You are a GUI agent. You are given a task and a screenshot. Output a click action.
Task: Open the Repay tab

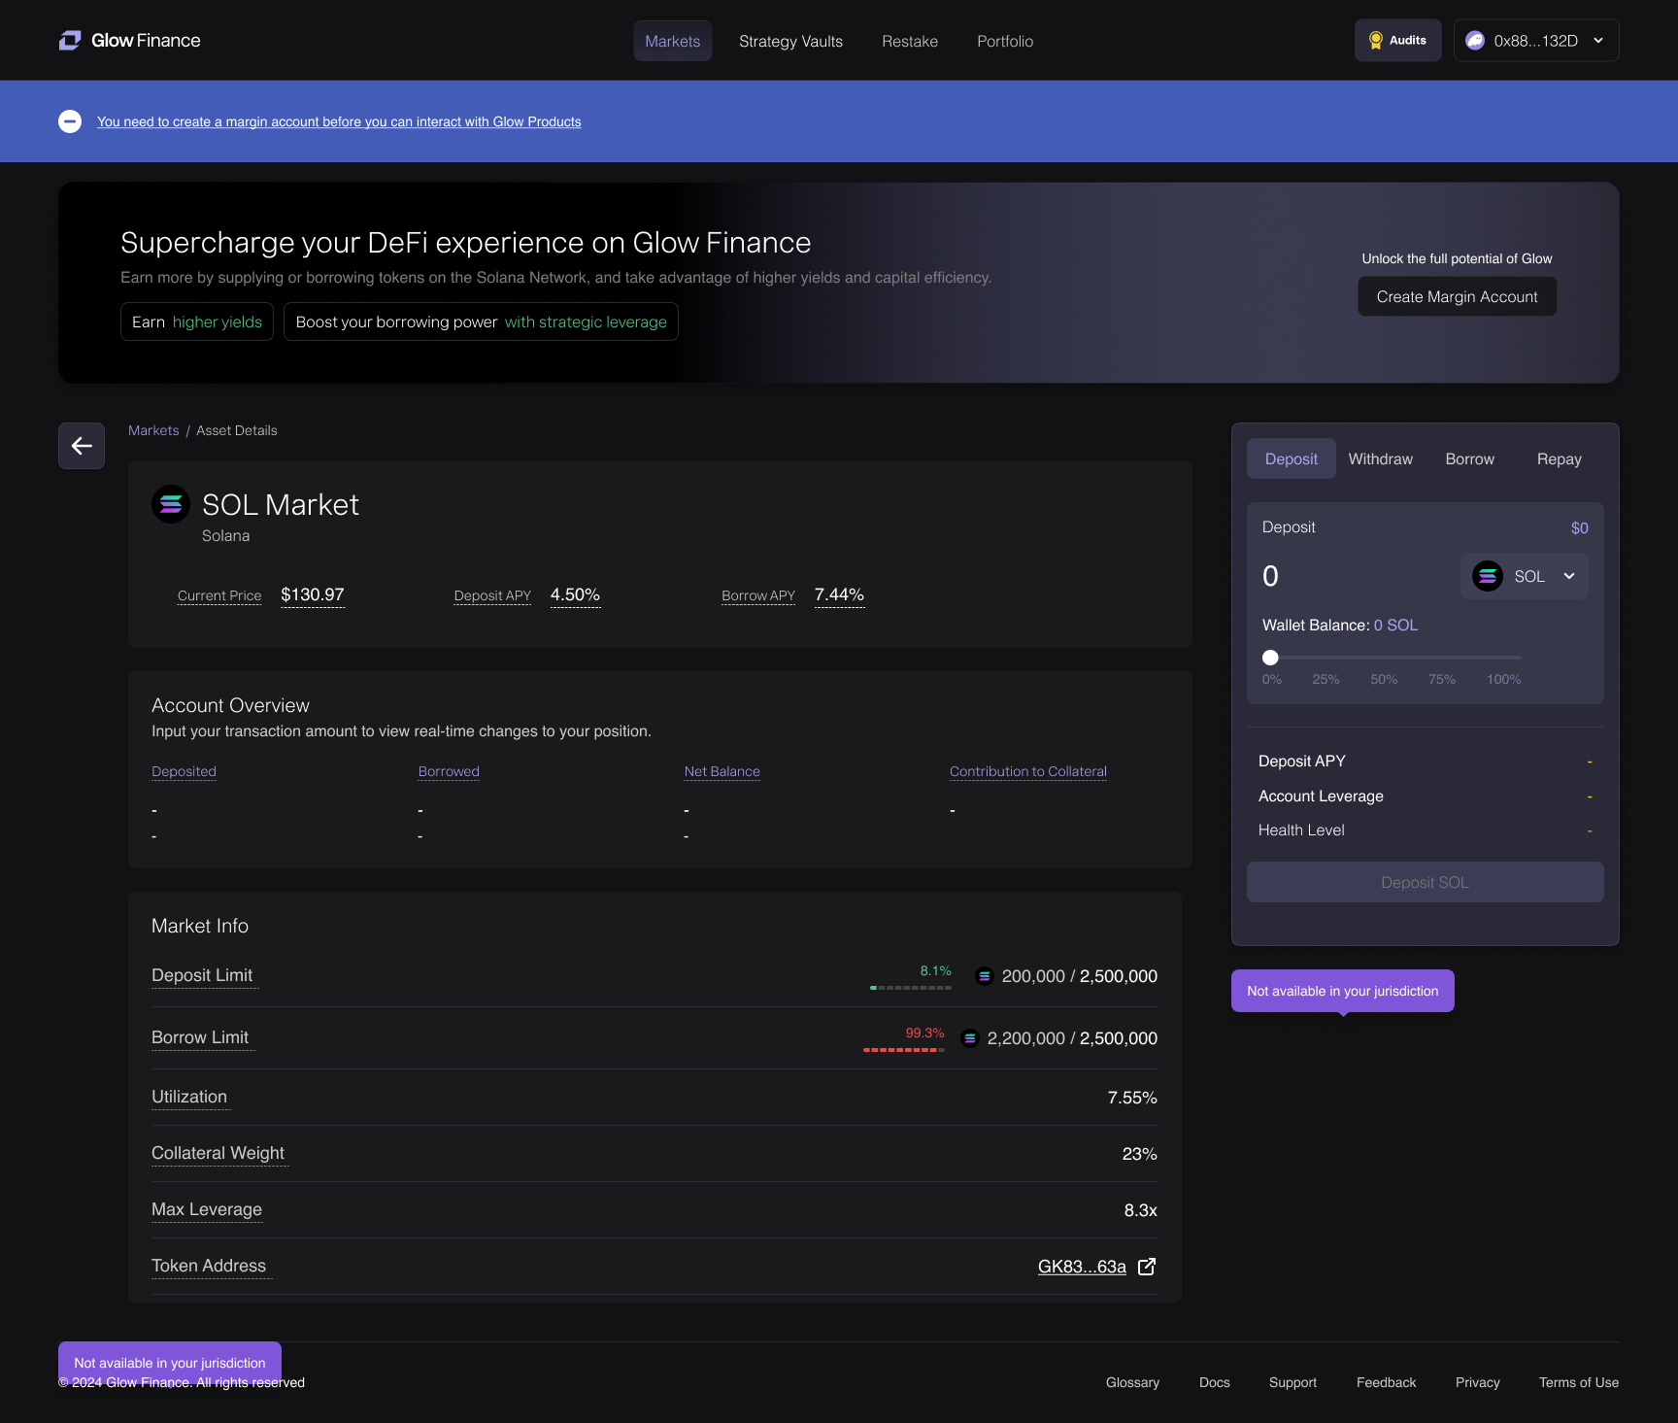tap(1559, 458)
